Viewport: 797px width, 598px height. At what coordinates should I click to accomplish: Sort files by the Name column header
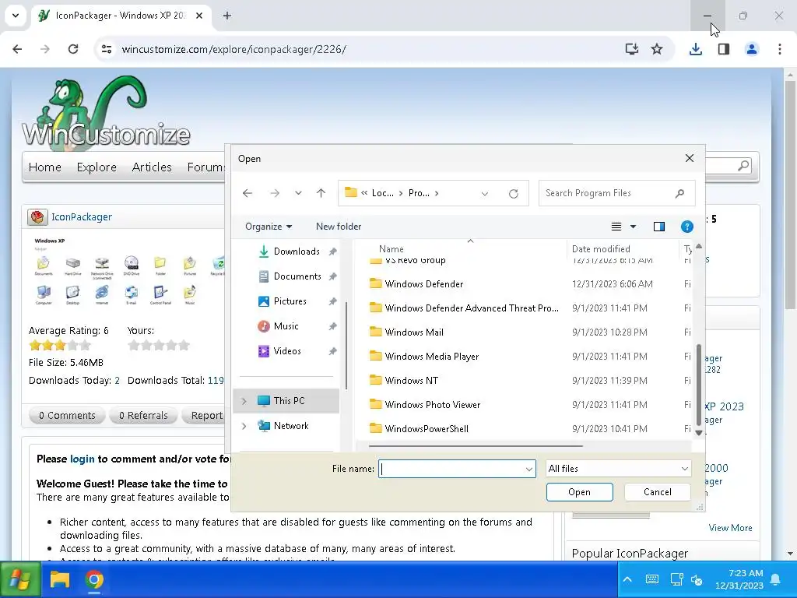tap(391, 249)
